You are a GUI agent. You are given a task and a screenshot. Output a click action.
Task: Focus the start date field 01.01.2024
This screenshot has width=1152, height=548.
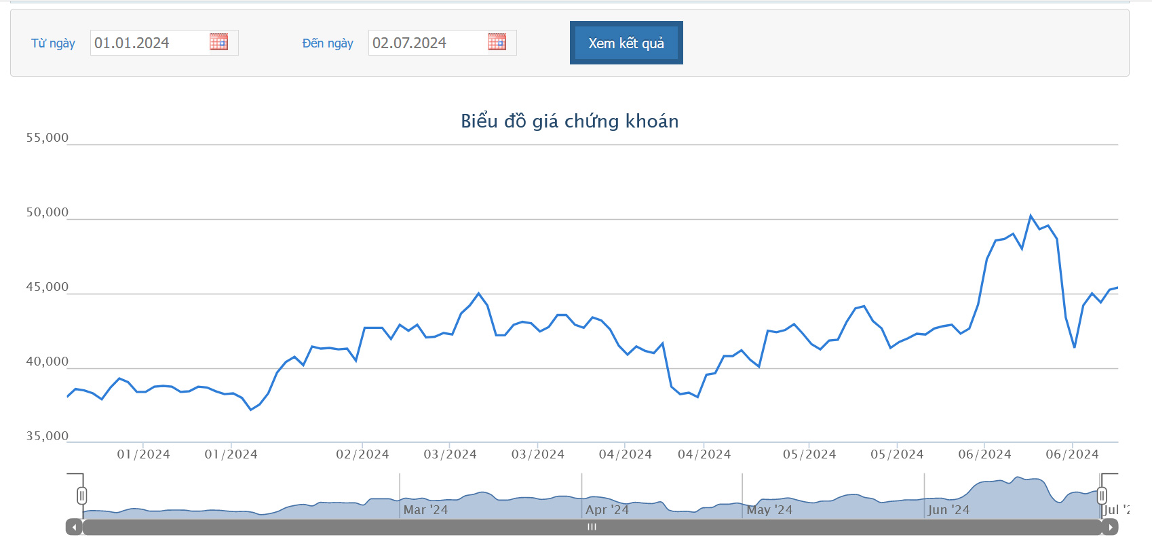pyautogui.click(x=148, y=43)
